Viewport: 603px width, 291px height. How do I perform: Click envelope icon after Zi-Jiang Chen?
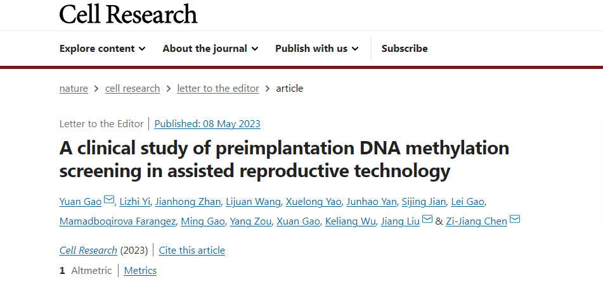515,220
